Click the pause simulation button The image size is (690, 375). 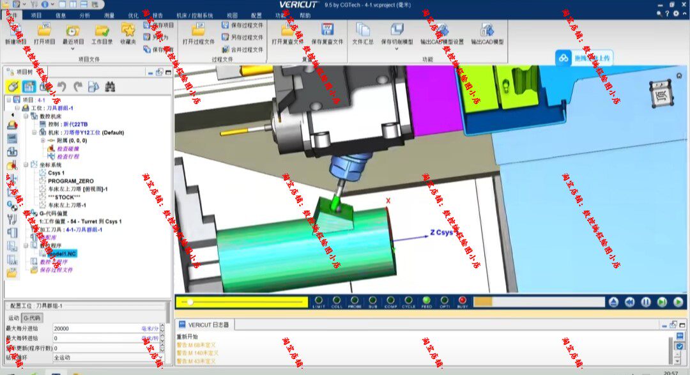coord(645,302)
